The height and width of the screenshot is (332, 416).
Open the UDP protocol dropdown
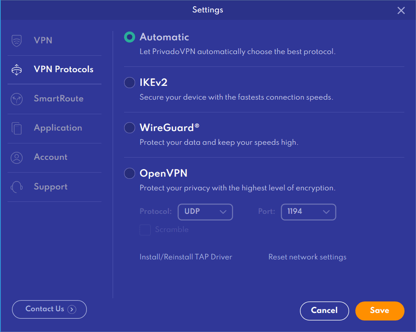205,212
